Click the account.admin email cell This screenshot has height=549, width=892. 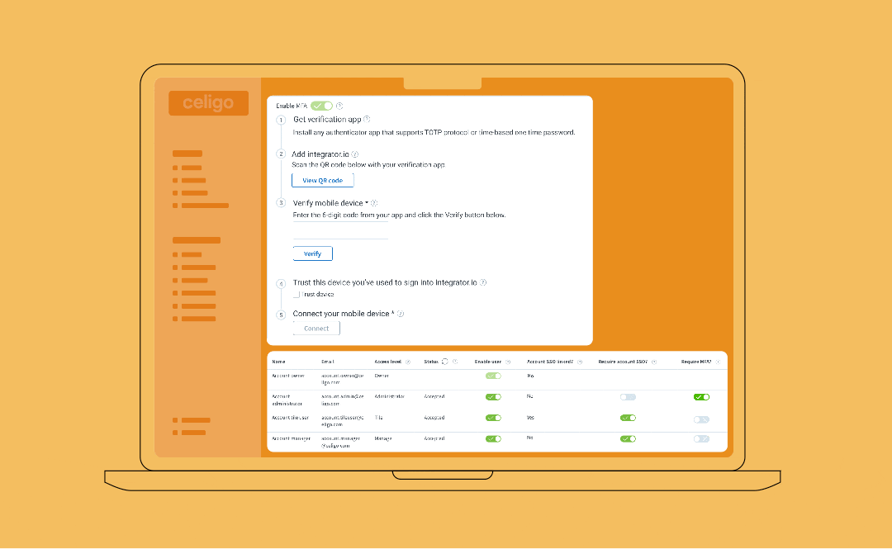pos(343,400)
